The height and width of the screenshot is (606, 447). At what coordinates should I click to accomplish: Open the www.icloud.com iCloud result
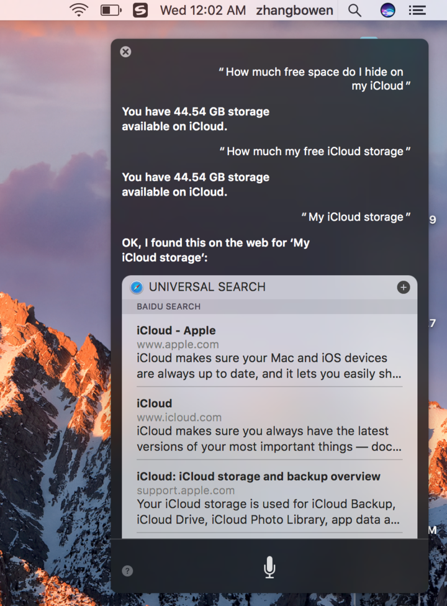tap(269, 424)
